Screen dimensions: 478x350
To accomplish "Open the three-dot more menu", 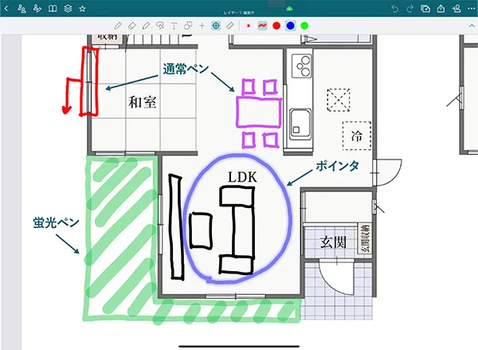I will click(x=472, y=9).
